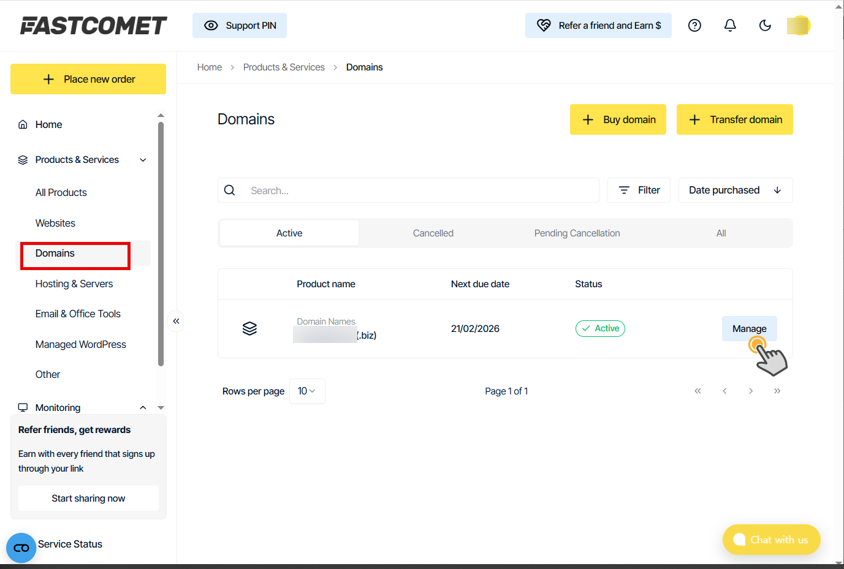Toggle dark mode moon icon
Image resolution: width=844 pixels, height=569 pixels.
point(765,25)
